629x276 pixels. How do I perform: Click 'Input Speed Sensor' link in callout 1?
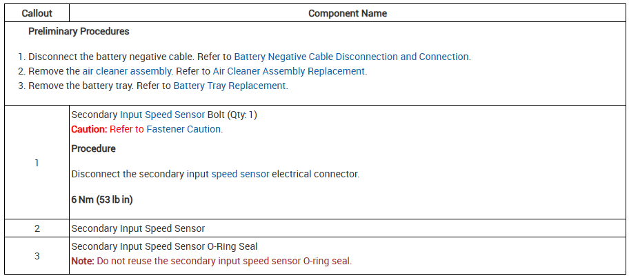162,115
